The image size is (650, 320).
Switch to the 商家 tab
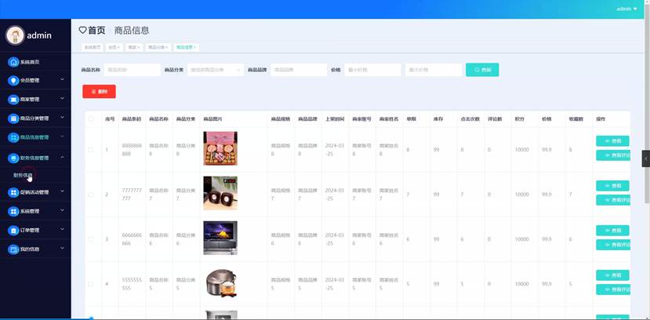pos(134,47)
